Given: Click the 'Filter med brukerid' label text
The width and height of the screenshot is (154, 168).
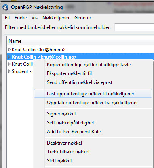Looking at the screenshot, I should pyautogui.click(x=58, y=27).
